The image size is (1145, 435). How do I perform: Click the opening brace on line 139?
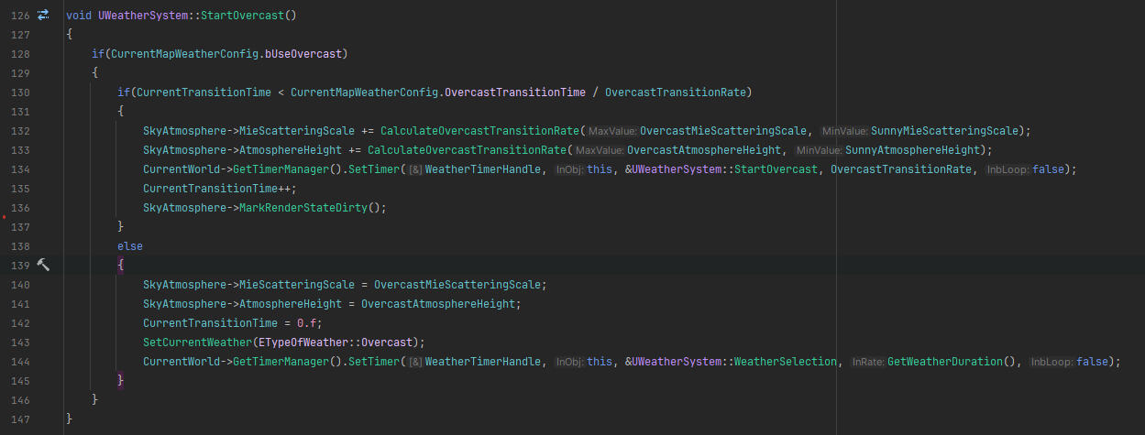(121, 265)
